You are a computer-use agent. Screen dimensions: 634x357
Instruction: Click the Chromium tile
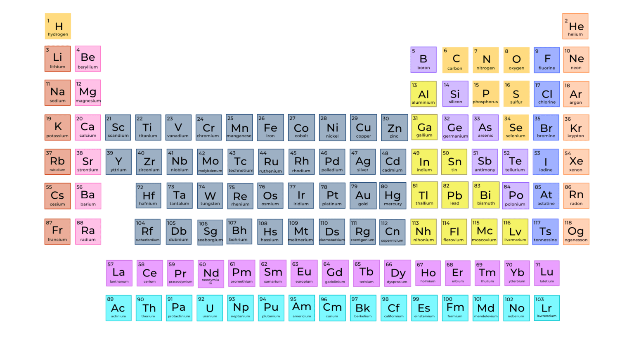pos(208,128)
